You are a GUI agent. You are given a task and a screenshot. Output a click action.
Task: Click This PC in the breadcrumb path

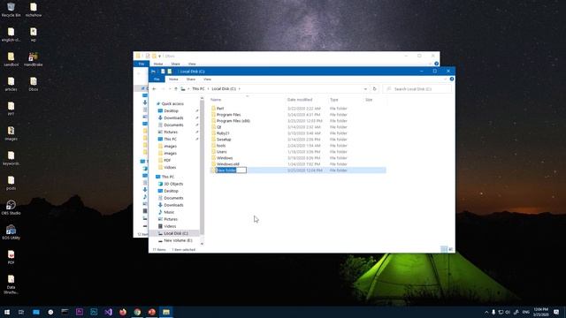click(198, 88)
